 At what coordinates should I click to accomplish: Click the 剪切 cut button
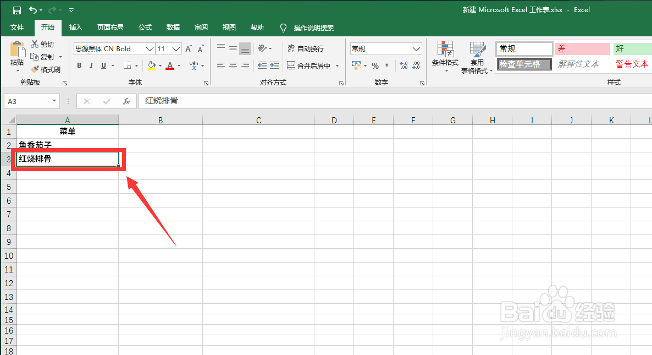pos(42,44)
